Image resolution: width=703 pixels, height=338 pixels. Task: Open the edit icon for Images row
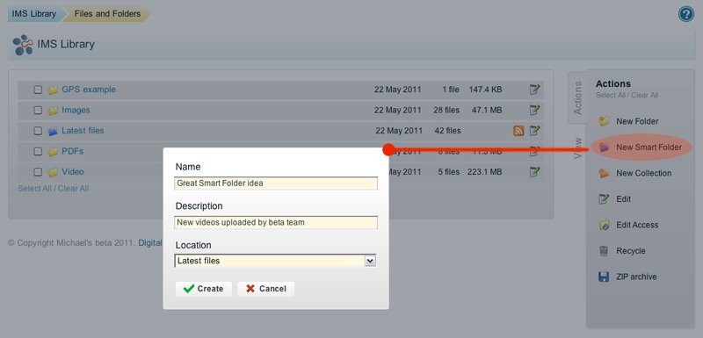point(534,110)
